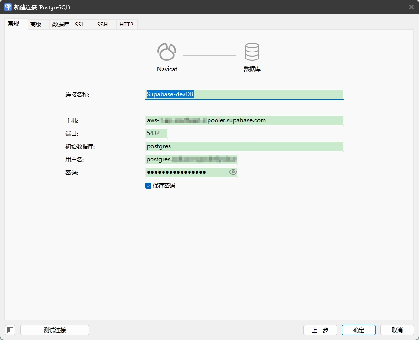Click the 端口 port field showing 5432
The height and width of the screenshot is (340, 419).
pos(157,133)
